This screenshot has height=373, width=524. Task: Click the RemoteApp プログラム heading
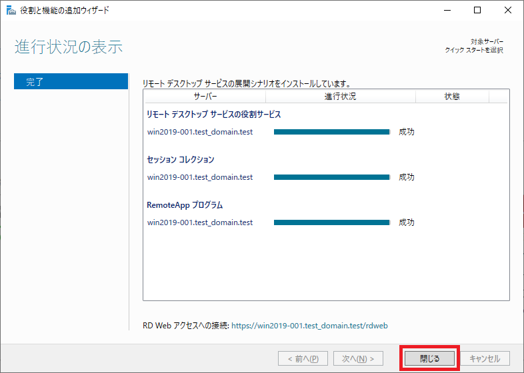[x=185, y=205]
